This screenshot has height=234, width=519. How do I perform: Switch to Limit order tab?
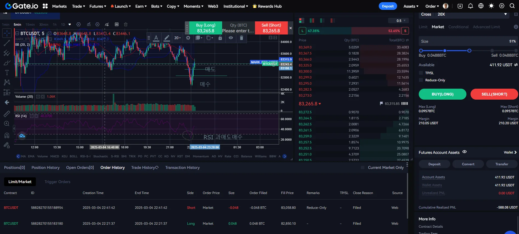point(423,27)
